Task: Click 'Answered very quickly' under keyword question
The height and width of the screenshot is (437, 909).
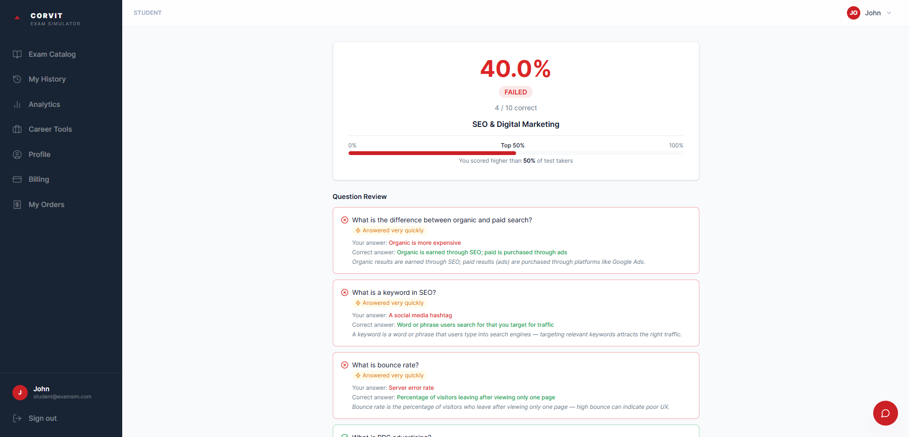Action: tap(393, 303)
